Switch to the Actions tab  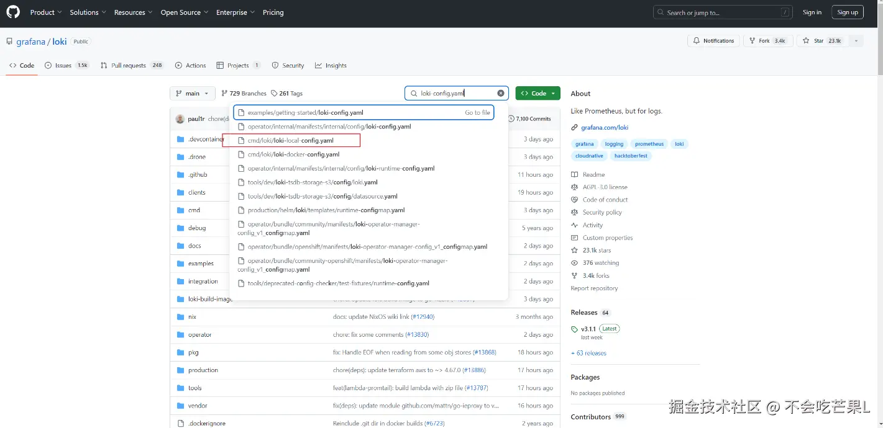pyautogui.click(x=190, y=65)
